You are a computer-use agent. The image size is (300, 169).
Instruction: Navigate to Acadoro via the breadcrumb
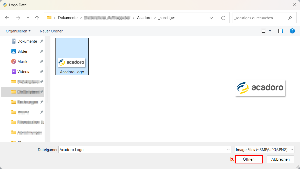coord(144,17)
